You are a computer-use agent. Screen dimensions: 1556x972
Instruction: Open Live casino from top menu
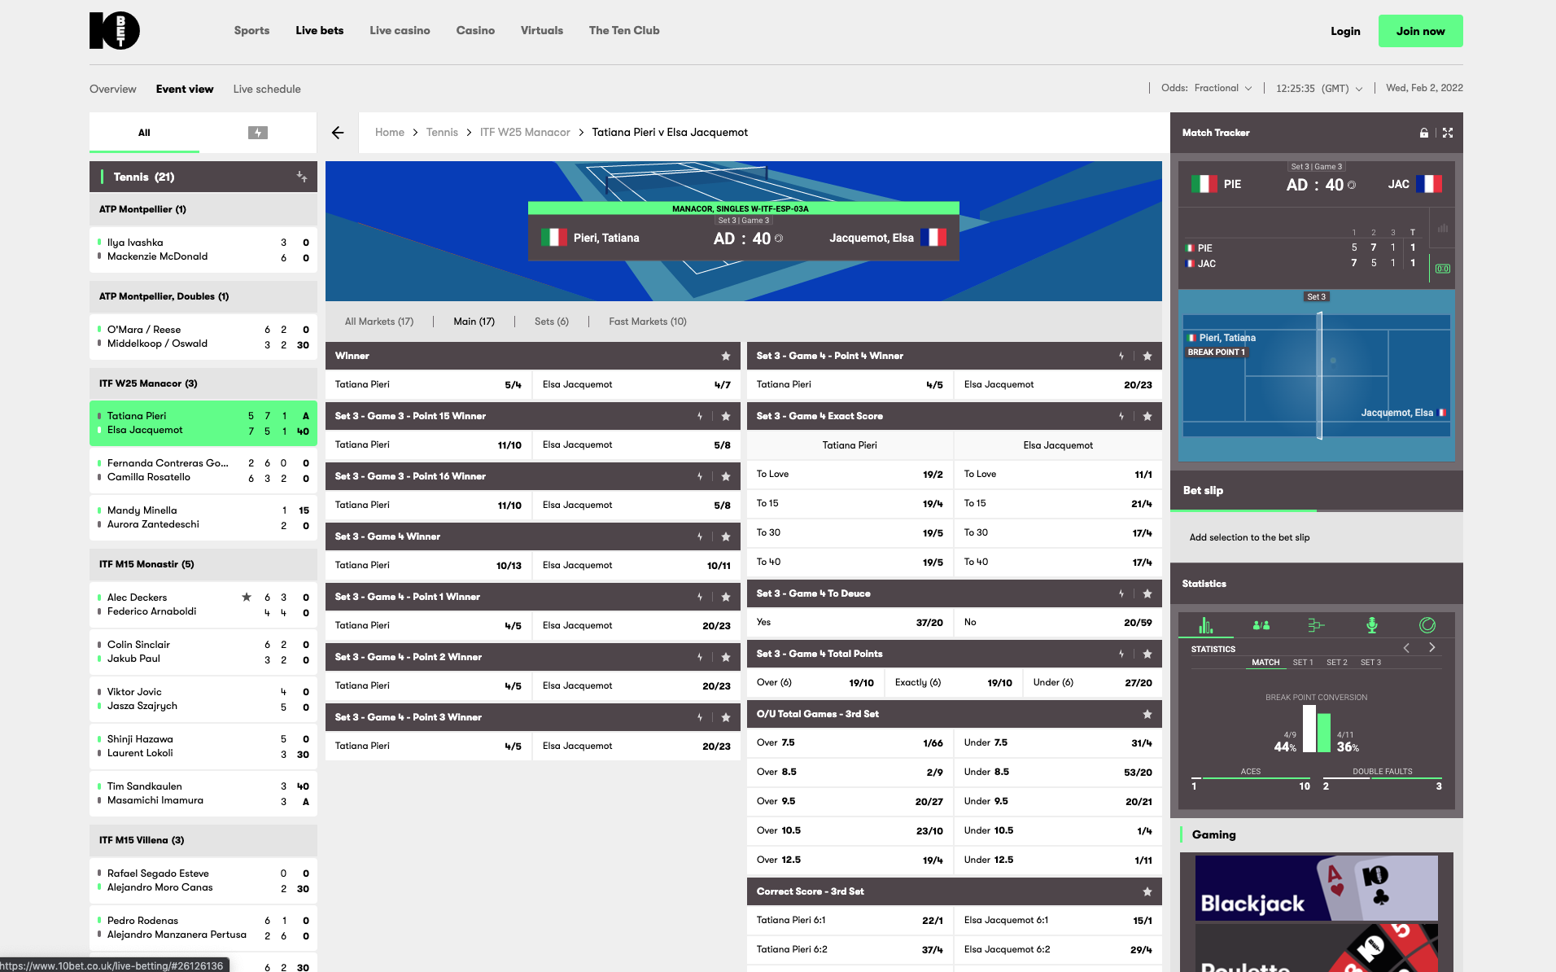coord(400,30)
